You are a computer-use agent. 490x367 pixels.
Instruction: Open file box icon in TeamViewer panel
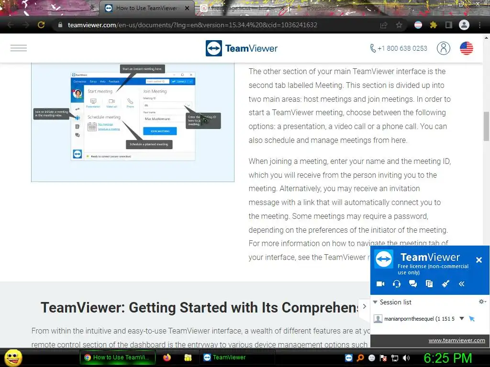click(x=429, y=284)
